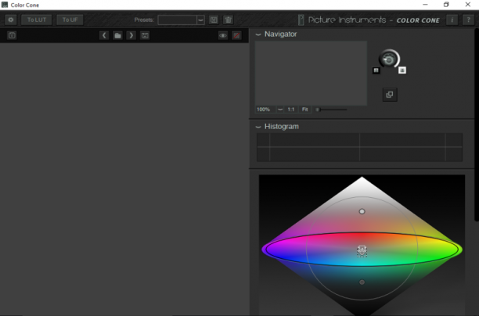Open the help question mark button
This screenshot has width=479, height=316.
(468, 20)
